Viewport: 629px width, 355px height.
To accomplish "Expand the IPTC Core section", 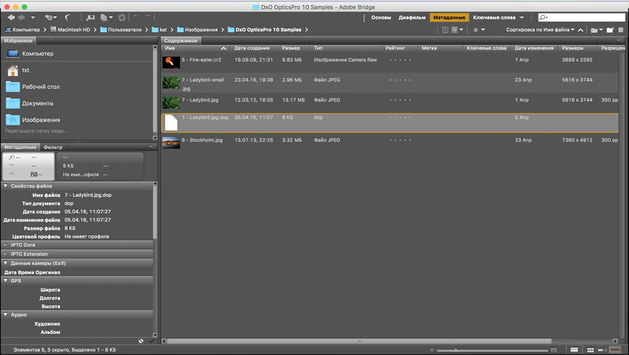I will tap(5, 245).
